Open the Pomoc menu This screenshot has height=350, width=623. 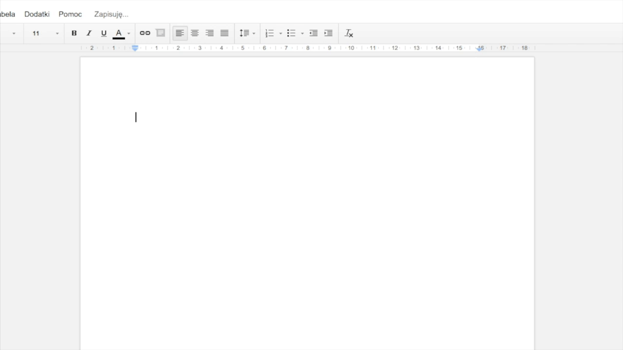click(70, 14)
